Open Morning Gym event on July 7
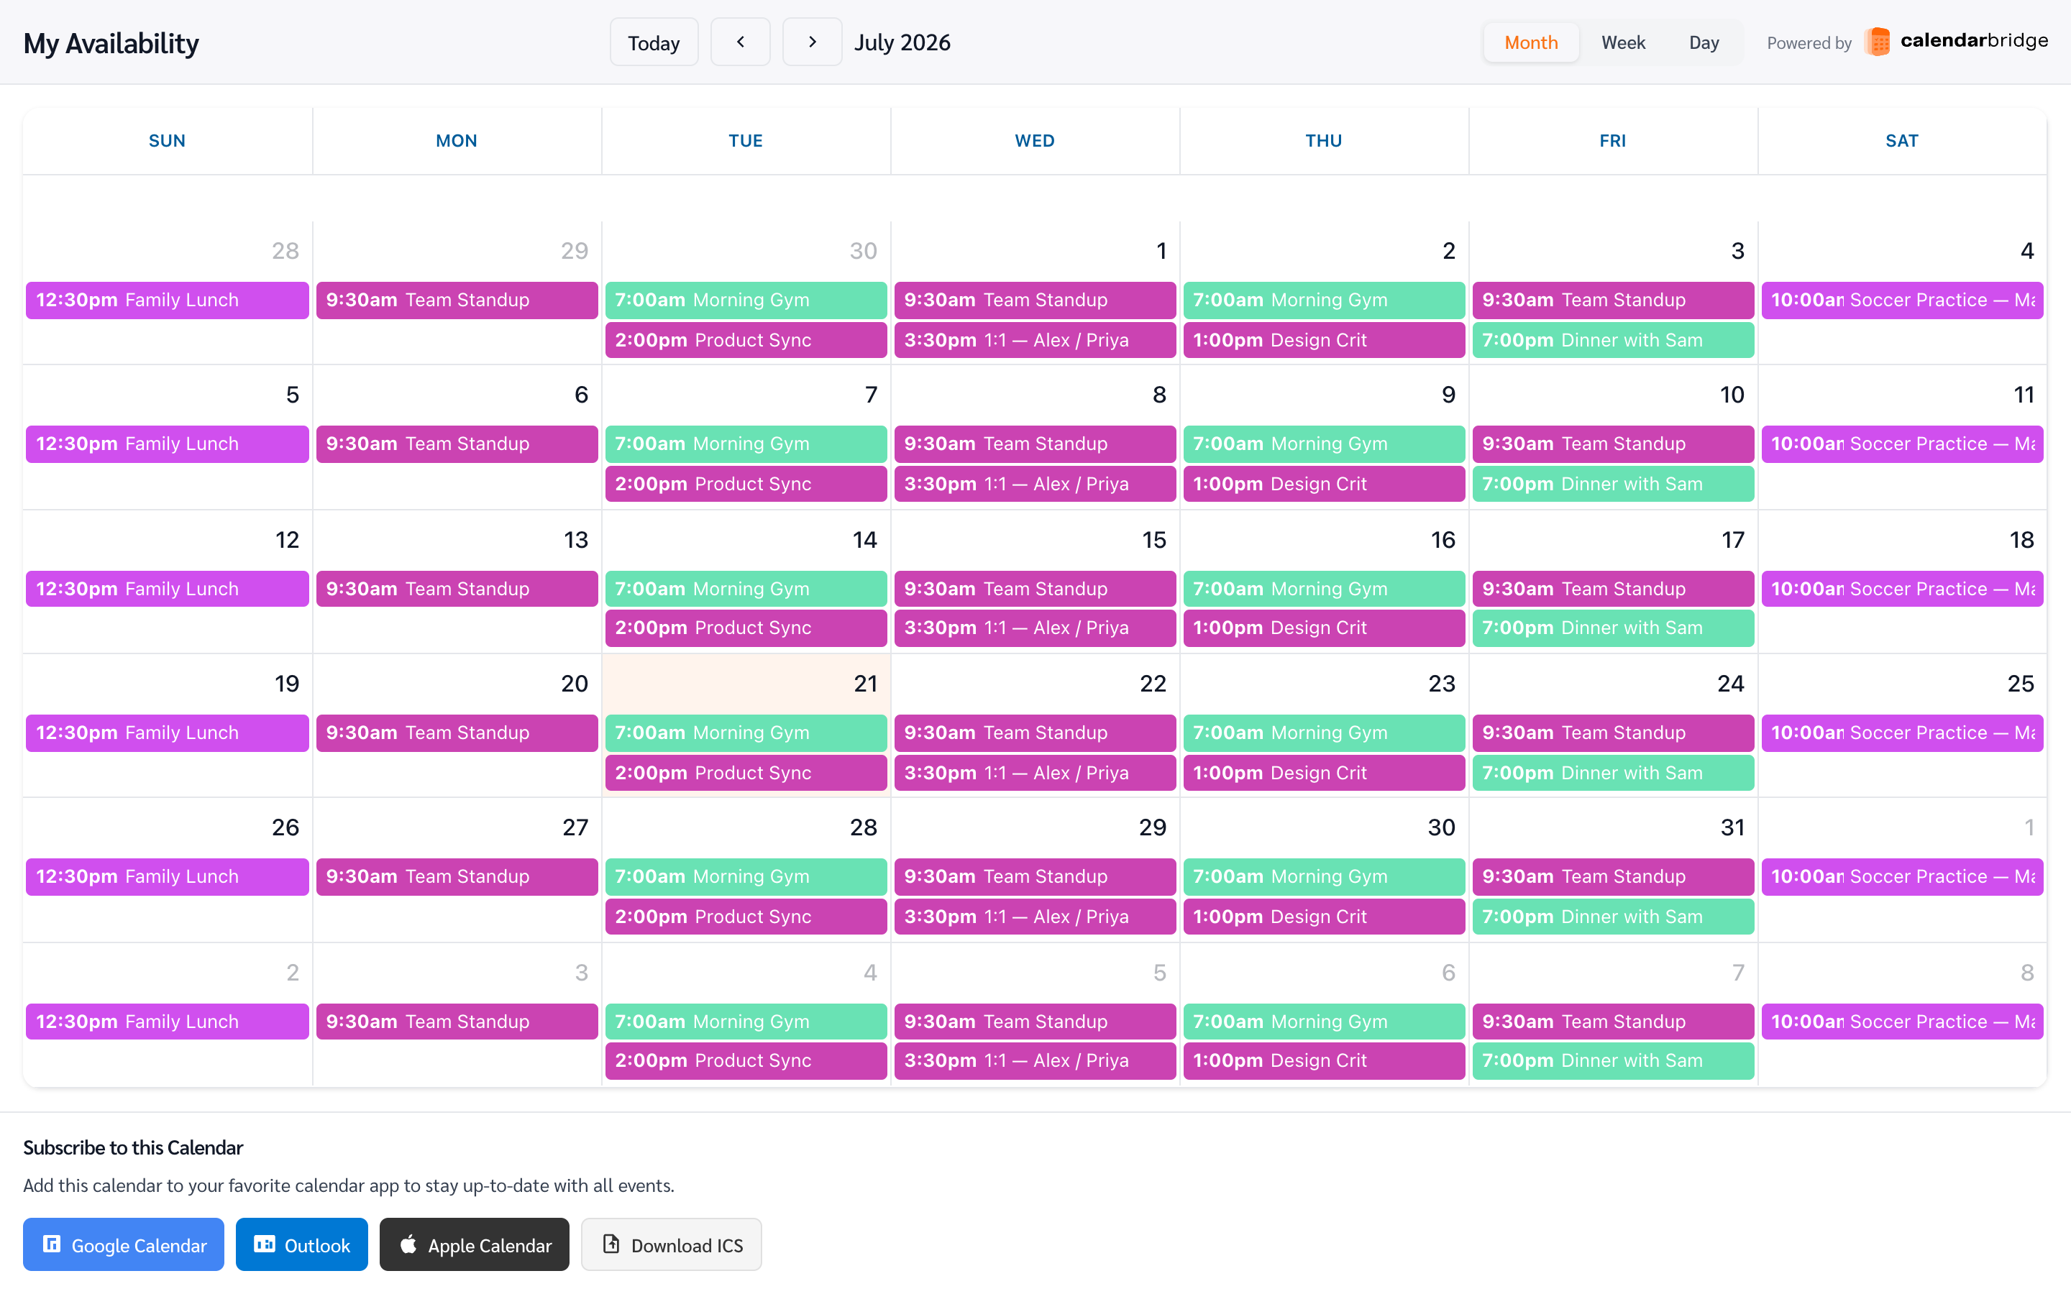This screenshot has height=1294, width=2071. [746, 444]
